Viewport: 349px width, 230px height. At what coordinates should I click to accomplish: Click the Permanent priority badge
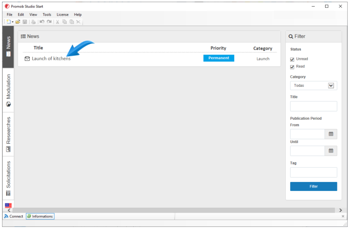coord(219,58)
